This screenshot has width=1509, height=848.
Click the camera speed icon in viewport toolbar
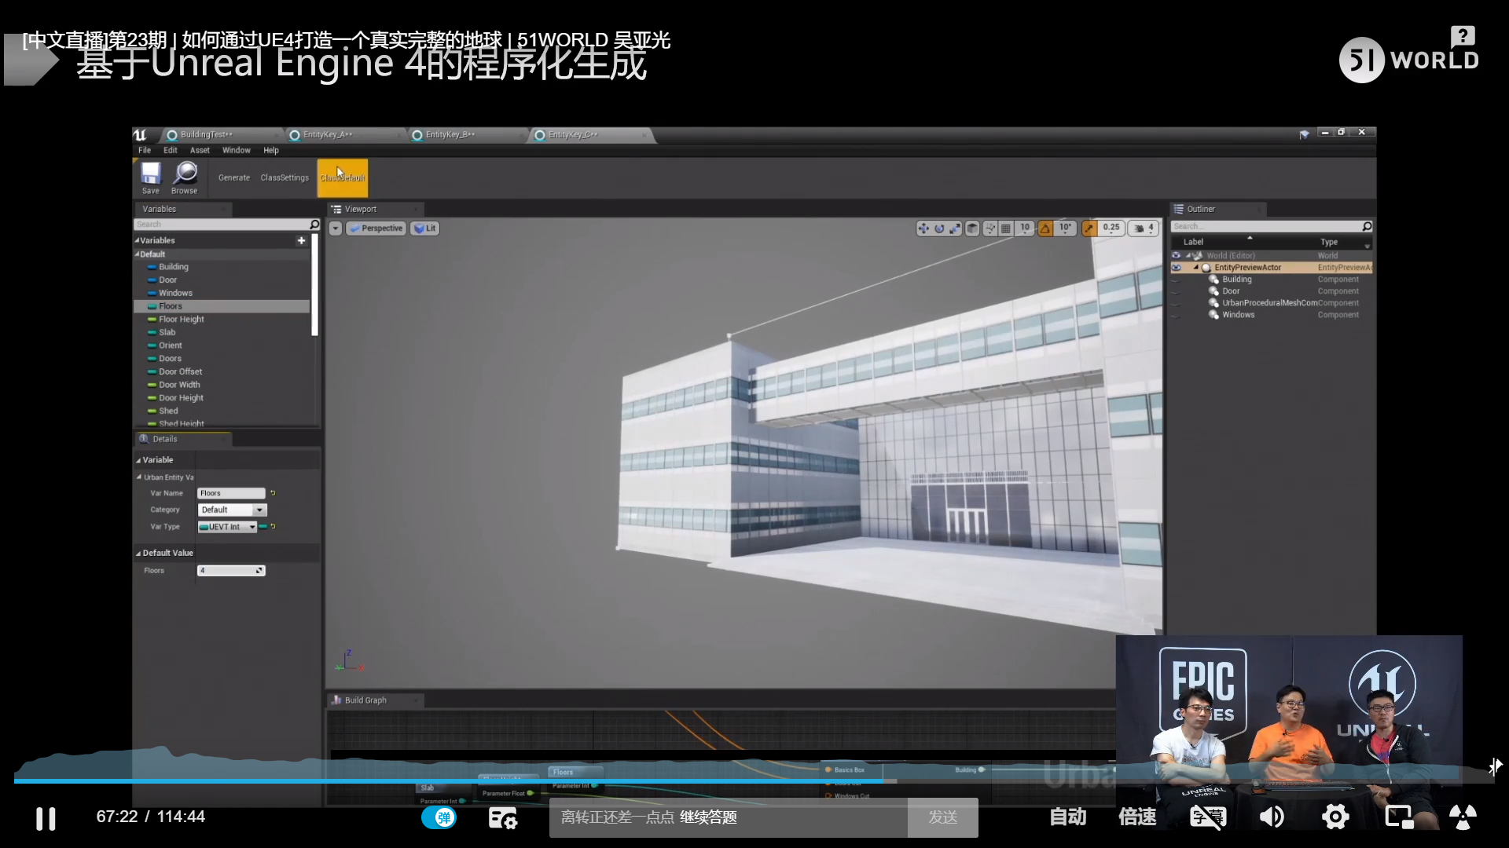pyautogui.click(x=1138, y=228)
